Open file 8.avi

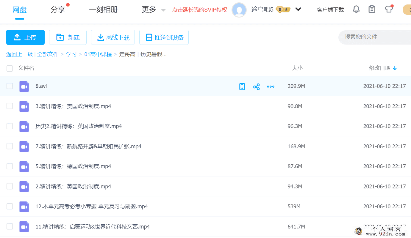point(41,86)
